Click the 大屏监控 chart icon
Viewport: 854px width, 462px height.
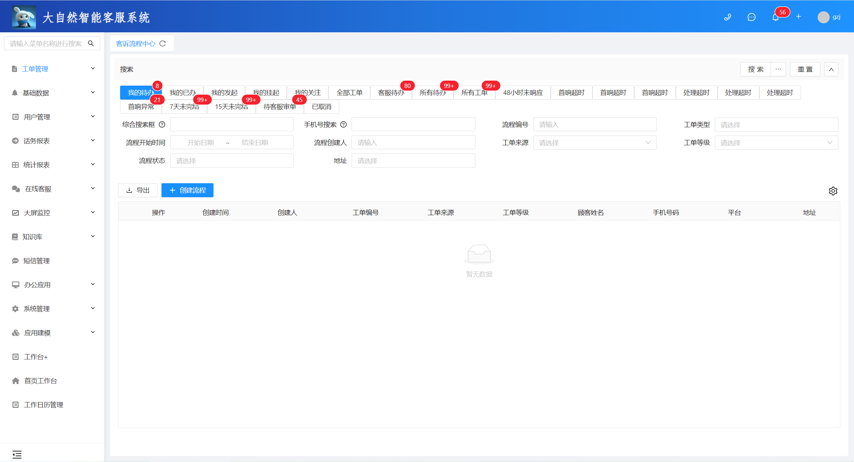tap(15, 213)
